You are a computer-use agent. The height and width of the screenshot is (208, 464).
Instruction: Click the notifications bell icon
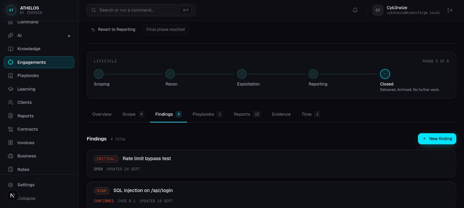(355, 10)
